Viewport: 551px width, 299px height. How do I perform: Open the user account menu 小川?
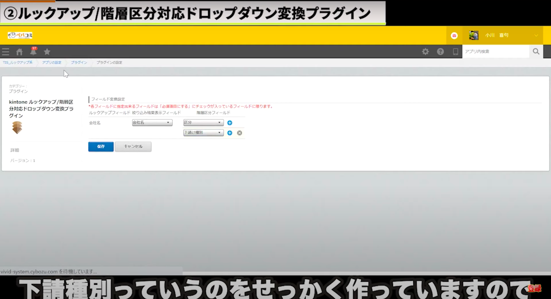pyautogui.click(x=503, y=36)
